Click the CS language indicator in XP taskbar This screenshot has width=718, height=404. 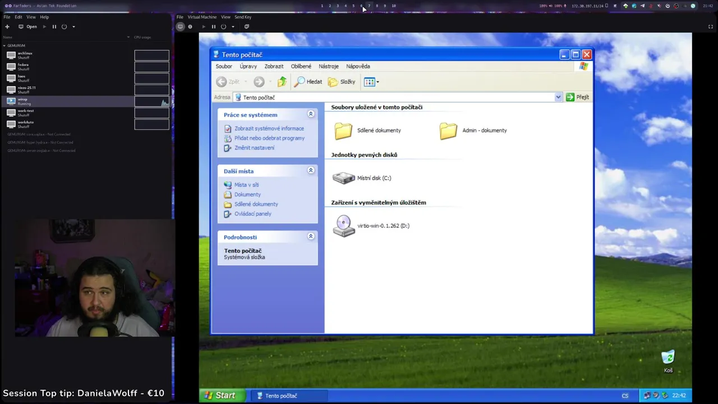(625, 396)
